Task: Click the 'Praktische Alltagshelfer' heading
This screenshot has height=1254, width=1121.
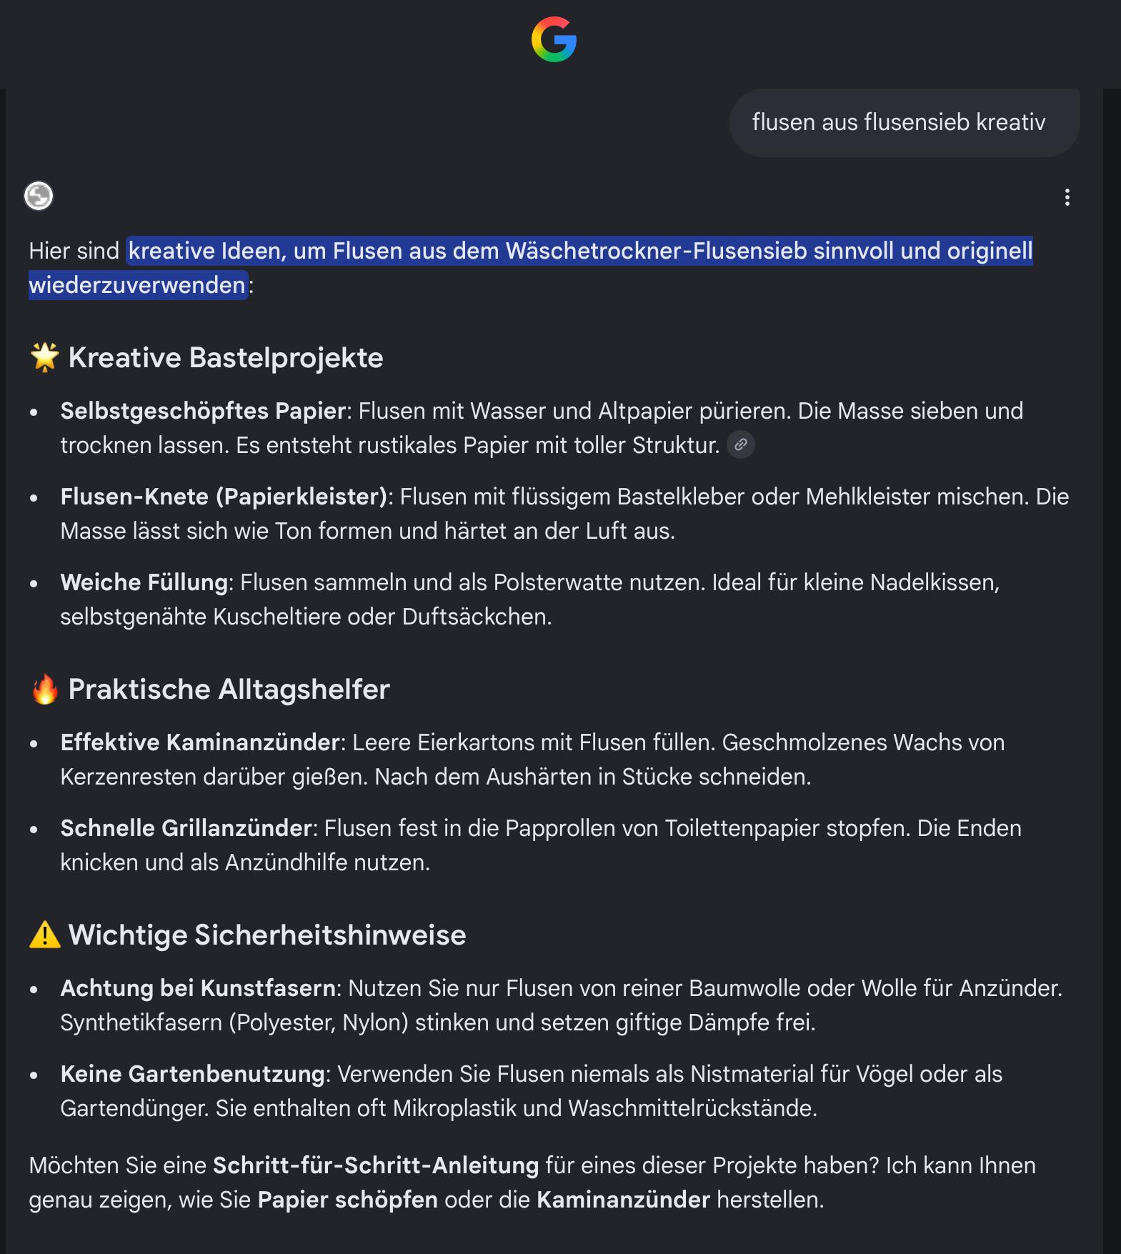Action: 229,690
